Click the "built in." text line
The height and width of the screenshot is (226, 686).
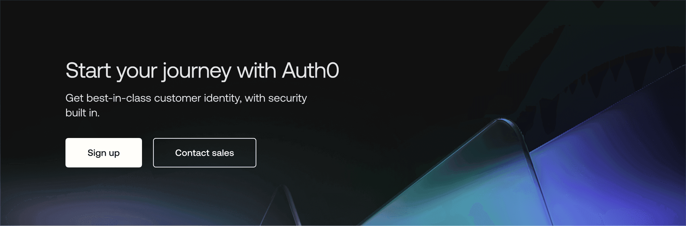click(82, 113)
